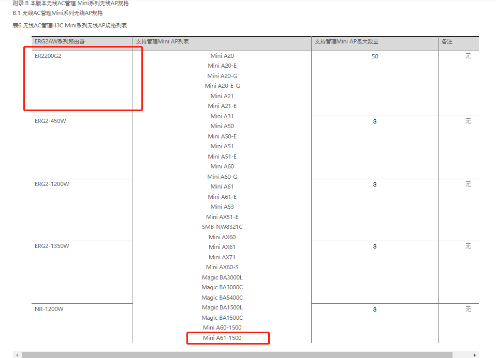Click the Mini A51-E entry
The image size is (496, 358).
pyautogui.click(x=222, y=157)
